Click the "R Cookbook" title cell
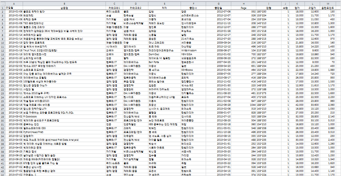341x176 pixels. 64,117
